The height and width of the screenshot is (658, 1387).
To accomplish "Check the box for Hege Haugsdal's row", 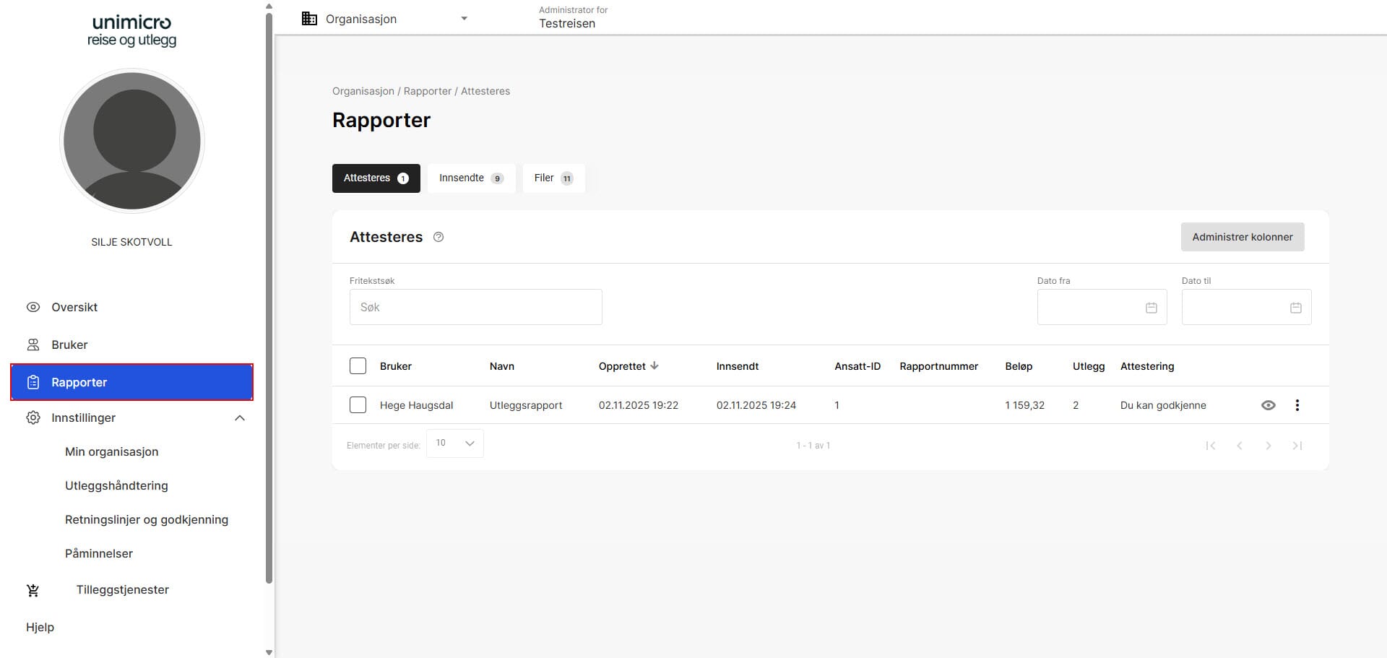I will (x=358, y=405).
